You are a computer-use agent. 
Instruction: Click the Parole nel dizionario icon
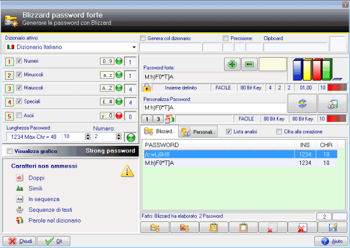pos(20,221)
